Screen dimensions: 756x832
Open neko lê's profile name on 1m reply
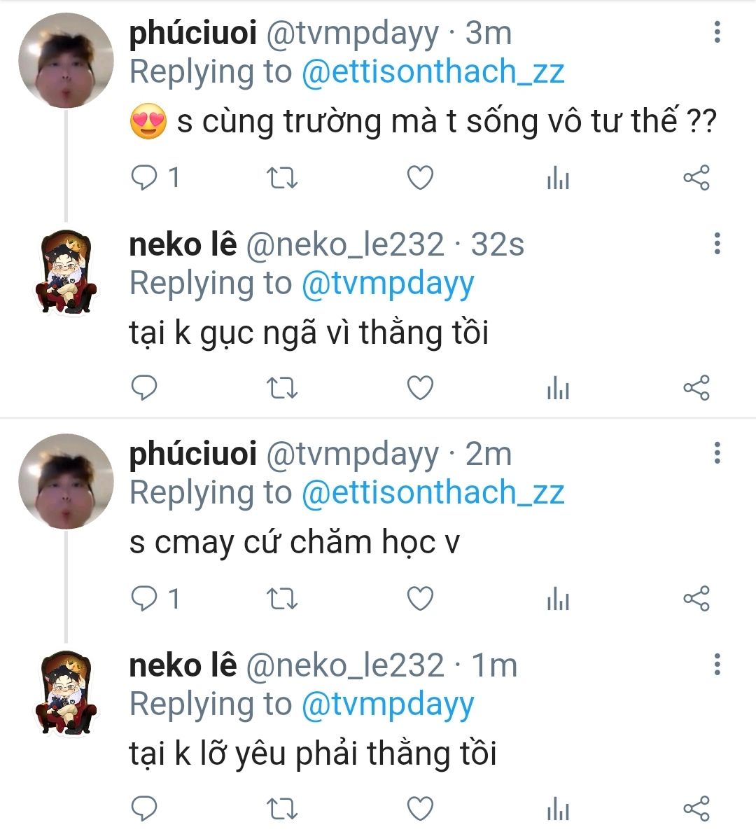(183, 665)
